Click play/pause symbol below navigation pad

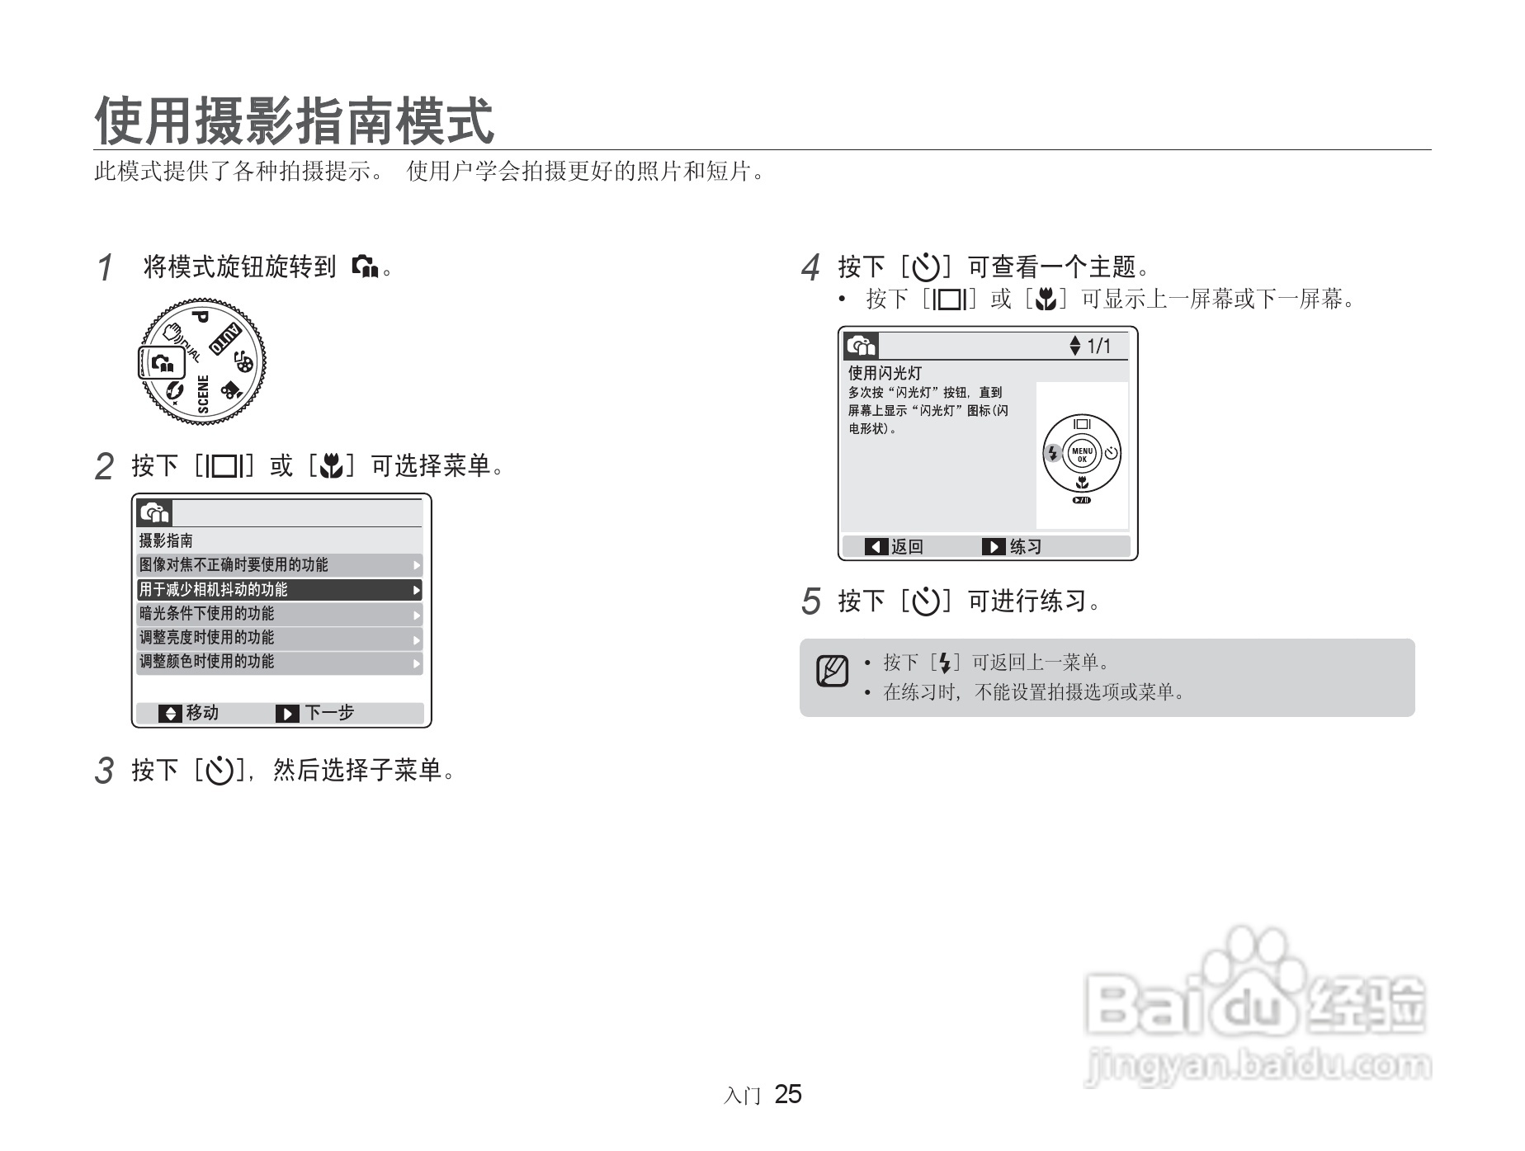click(x=1082, y=500)
